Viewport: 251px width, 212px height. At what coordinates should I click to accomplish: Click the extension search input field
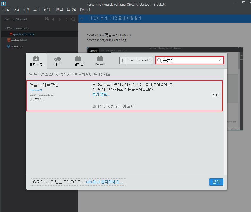[190, 60]
